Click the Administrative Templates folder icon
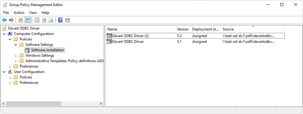Image resolution: width=303 pixels, height=114 pixels. coord(21,61)
